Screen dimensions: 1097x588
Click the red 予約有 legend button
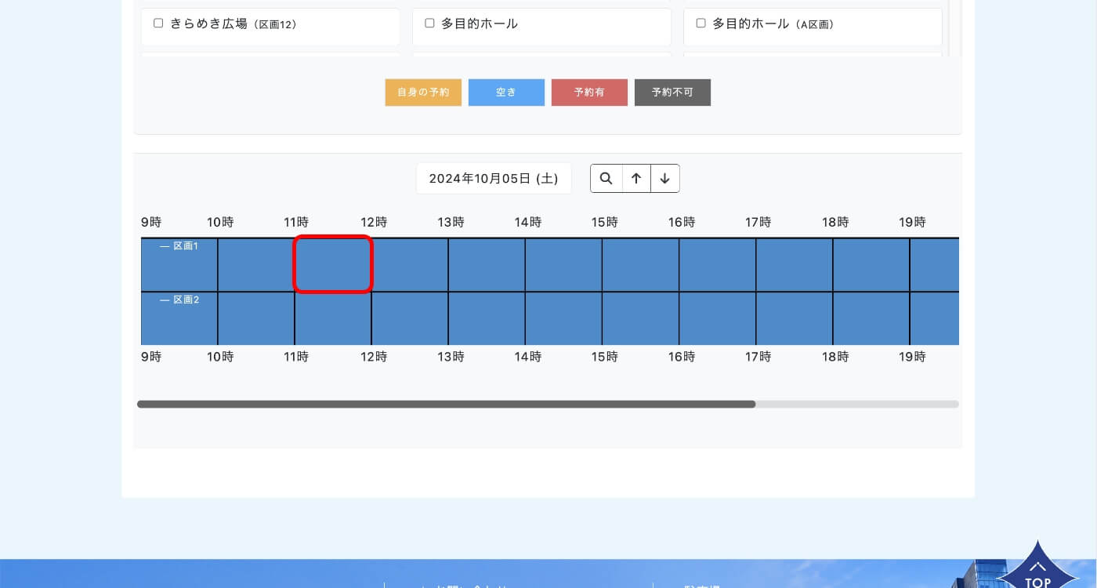point(589,93)
